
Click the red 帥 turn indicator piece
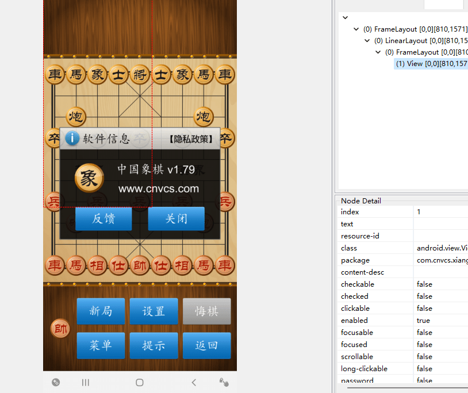click(60, 329)
